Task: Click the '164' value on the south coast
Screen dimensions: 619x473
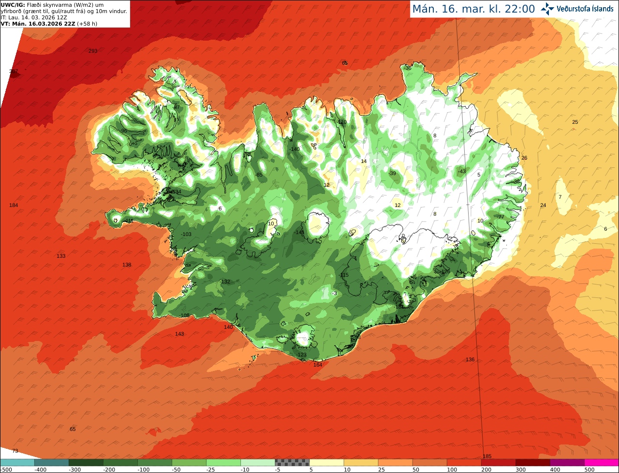Action: click(x=318, y=365)
